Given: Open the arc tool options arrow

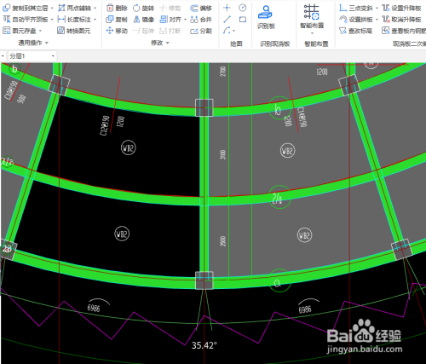Looking at the screenshot, I should tap(234, 31).
